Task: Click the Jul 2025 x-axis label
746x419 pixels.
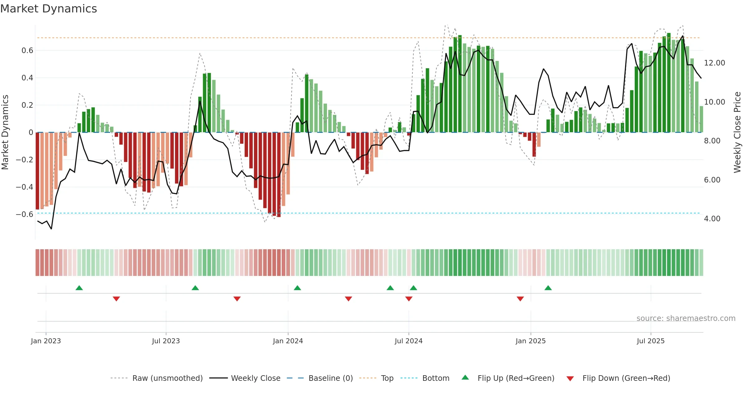Action: pyautogui.click(x=651, y=341)
